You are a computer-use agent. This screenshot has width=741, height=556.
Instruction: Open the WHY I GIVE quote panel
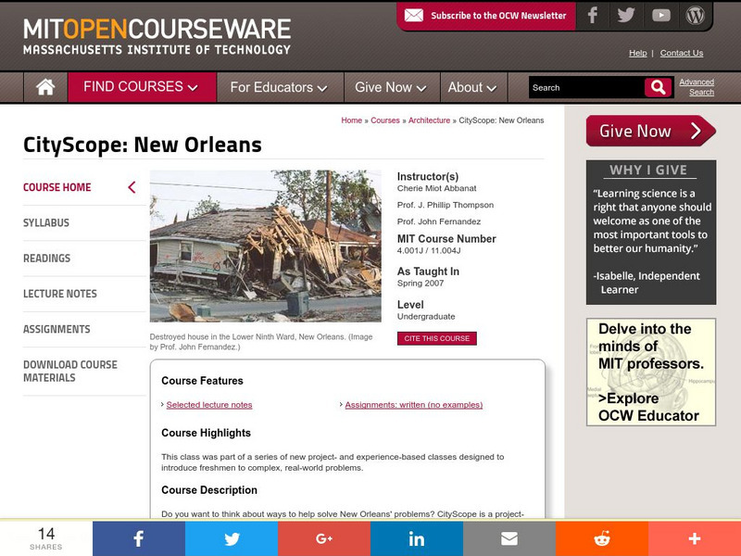point(651,233)
